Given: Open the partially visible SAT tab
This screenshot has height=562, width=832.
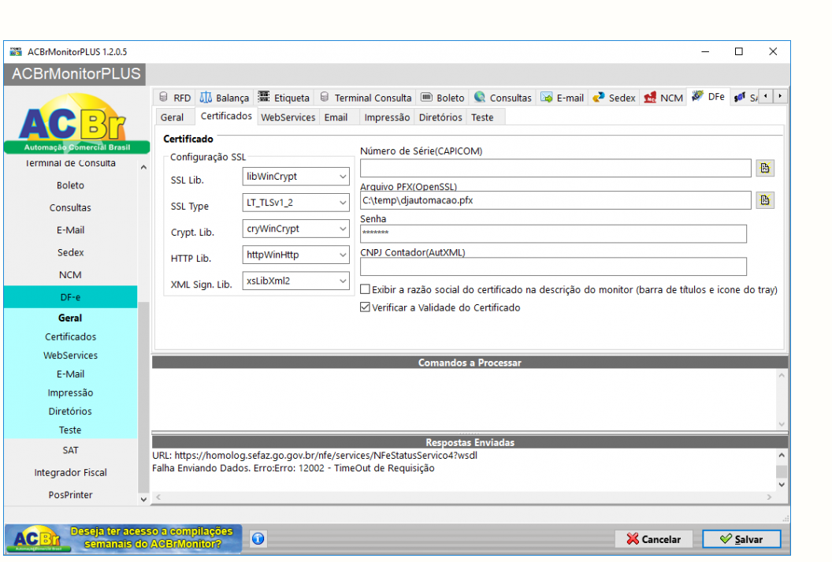Looking at the screenshot, I should coord(745,98).
